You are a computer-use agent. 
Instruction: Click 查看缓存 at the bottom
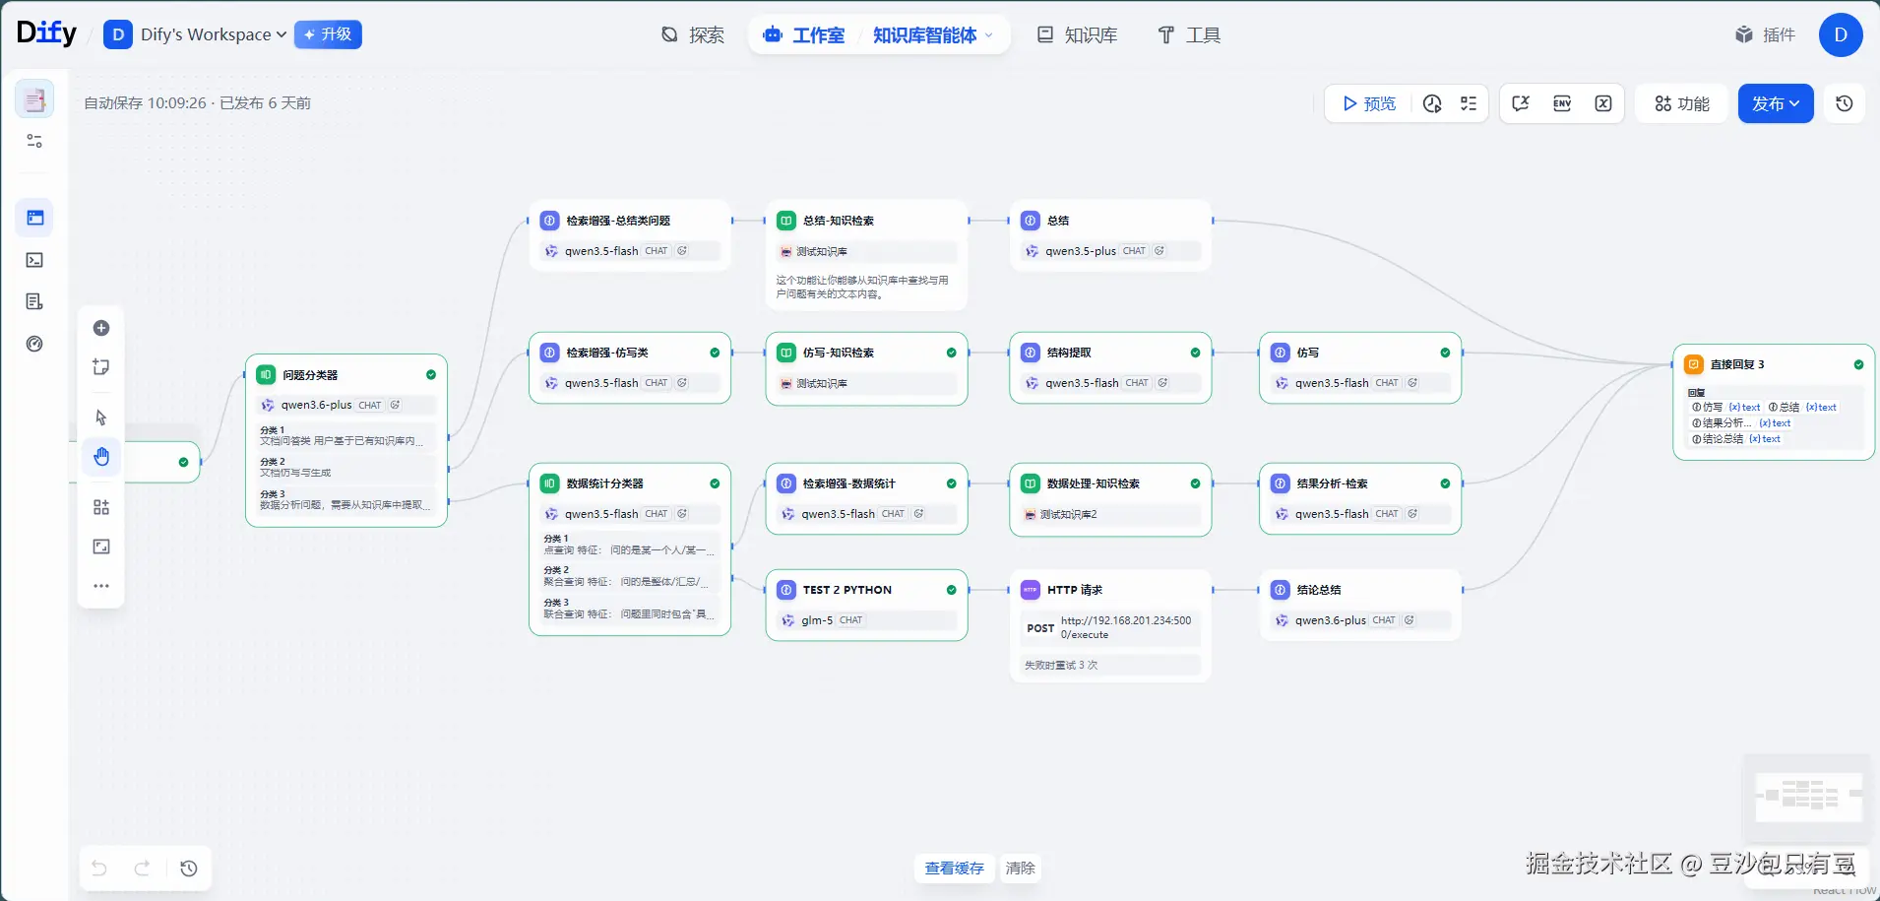coord(954,869)
